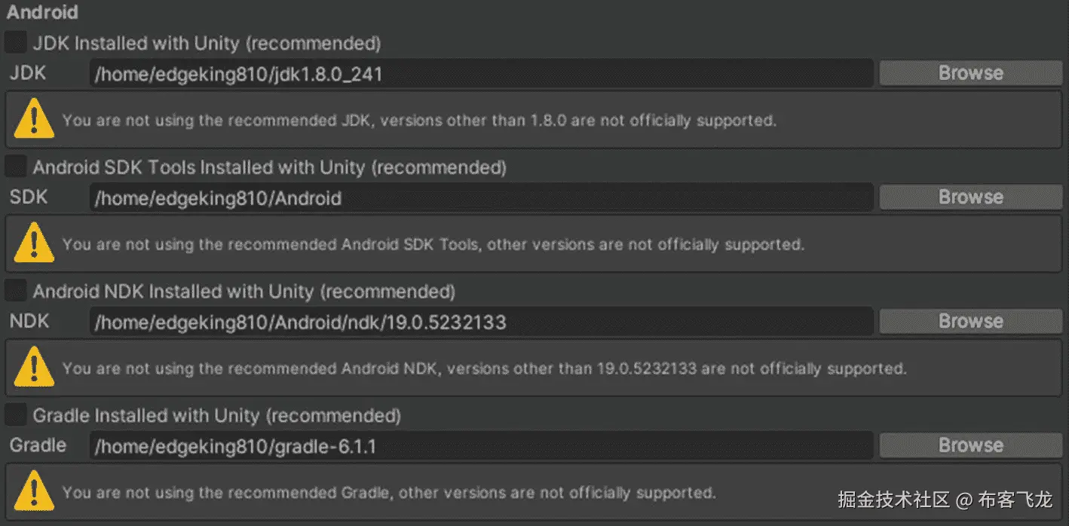The image size is (1069, 526).
Task: Check Android NDK Installed with Unity
Action: (x=15, y=291)
